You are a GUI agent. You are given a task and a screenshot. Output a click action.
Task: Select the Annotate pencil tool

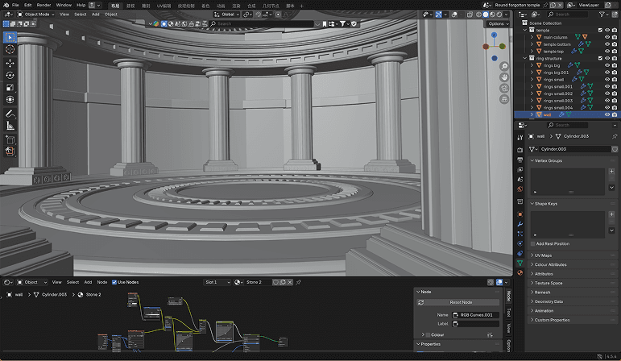coord(10,113)
